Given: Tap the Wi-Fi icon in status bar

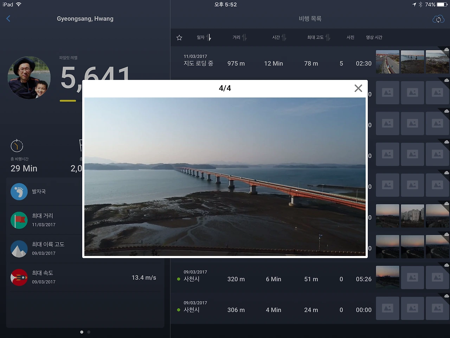Looking at the screenshot, I should [x=19, y=5].
